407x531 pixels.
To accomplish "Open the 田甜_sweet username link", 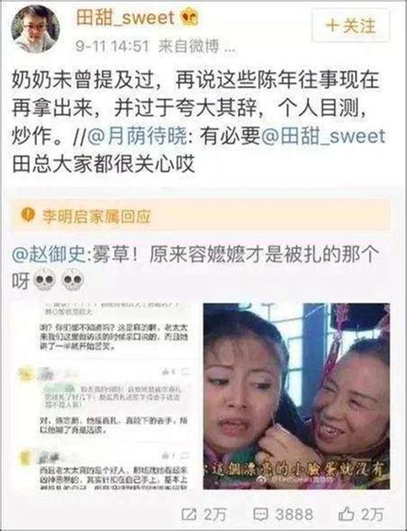I will point(125,18).
